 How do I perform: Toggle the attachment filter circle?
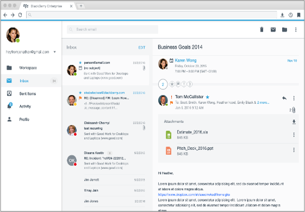[x=190, y=84]
